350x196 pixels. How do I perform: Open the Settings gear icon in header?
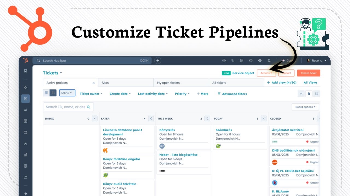pyautogui.click(x=260, y=60)
